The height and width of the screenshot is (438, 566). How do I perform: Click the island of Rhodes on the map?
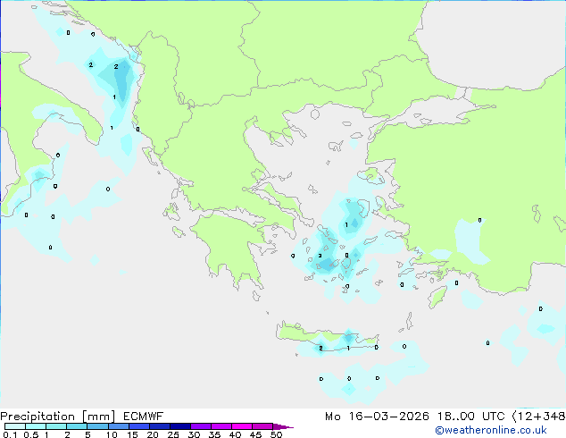pos(437,297)
